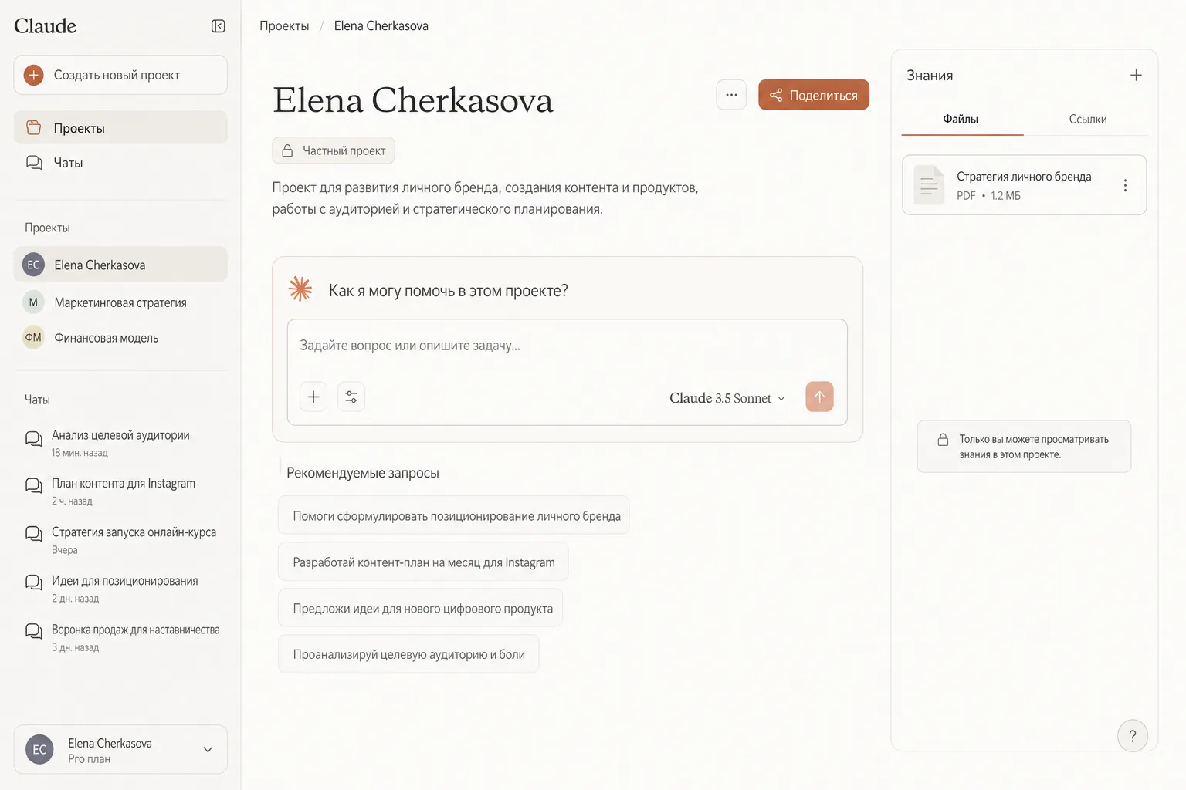Open Чаты in the sidebar navigation
The height and width of the screenshot is (790, 1186).
(x=120, y=163)
